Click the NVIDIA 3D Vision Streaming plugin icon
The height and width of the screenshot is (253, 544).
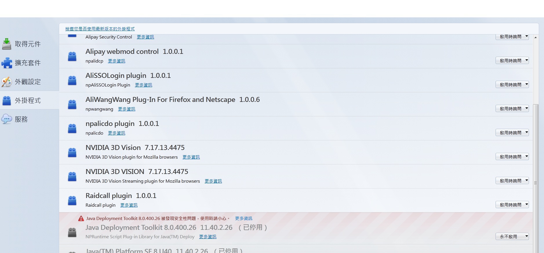(x=72, y=176)
